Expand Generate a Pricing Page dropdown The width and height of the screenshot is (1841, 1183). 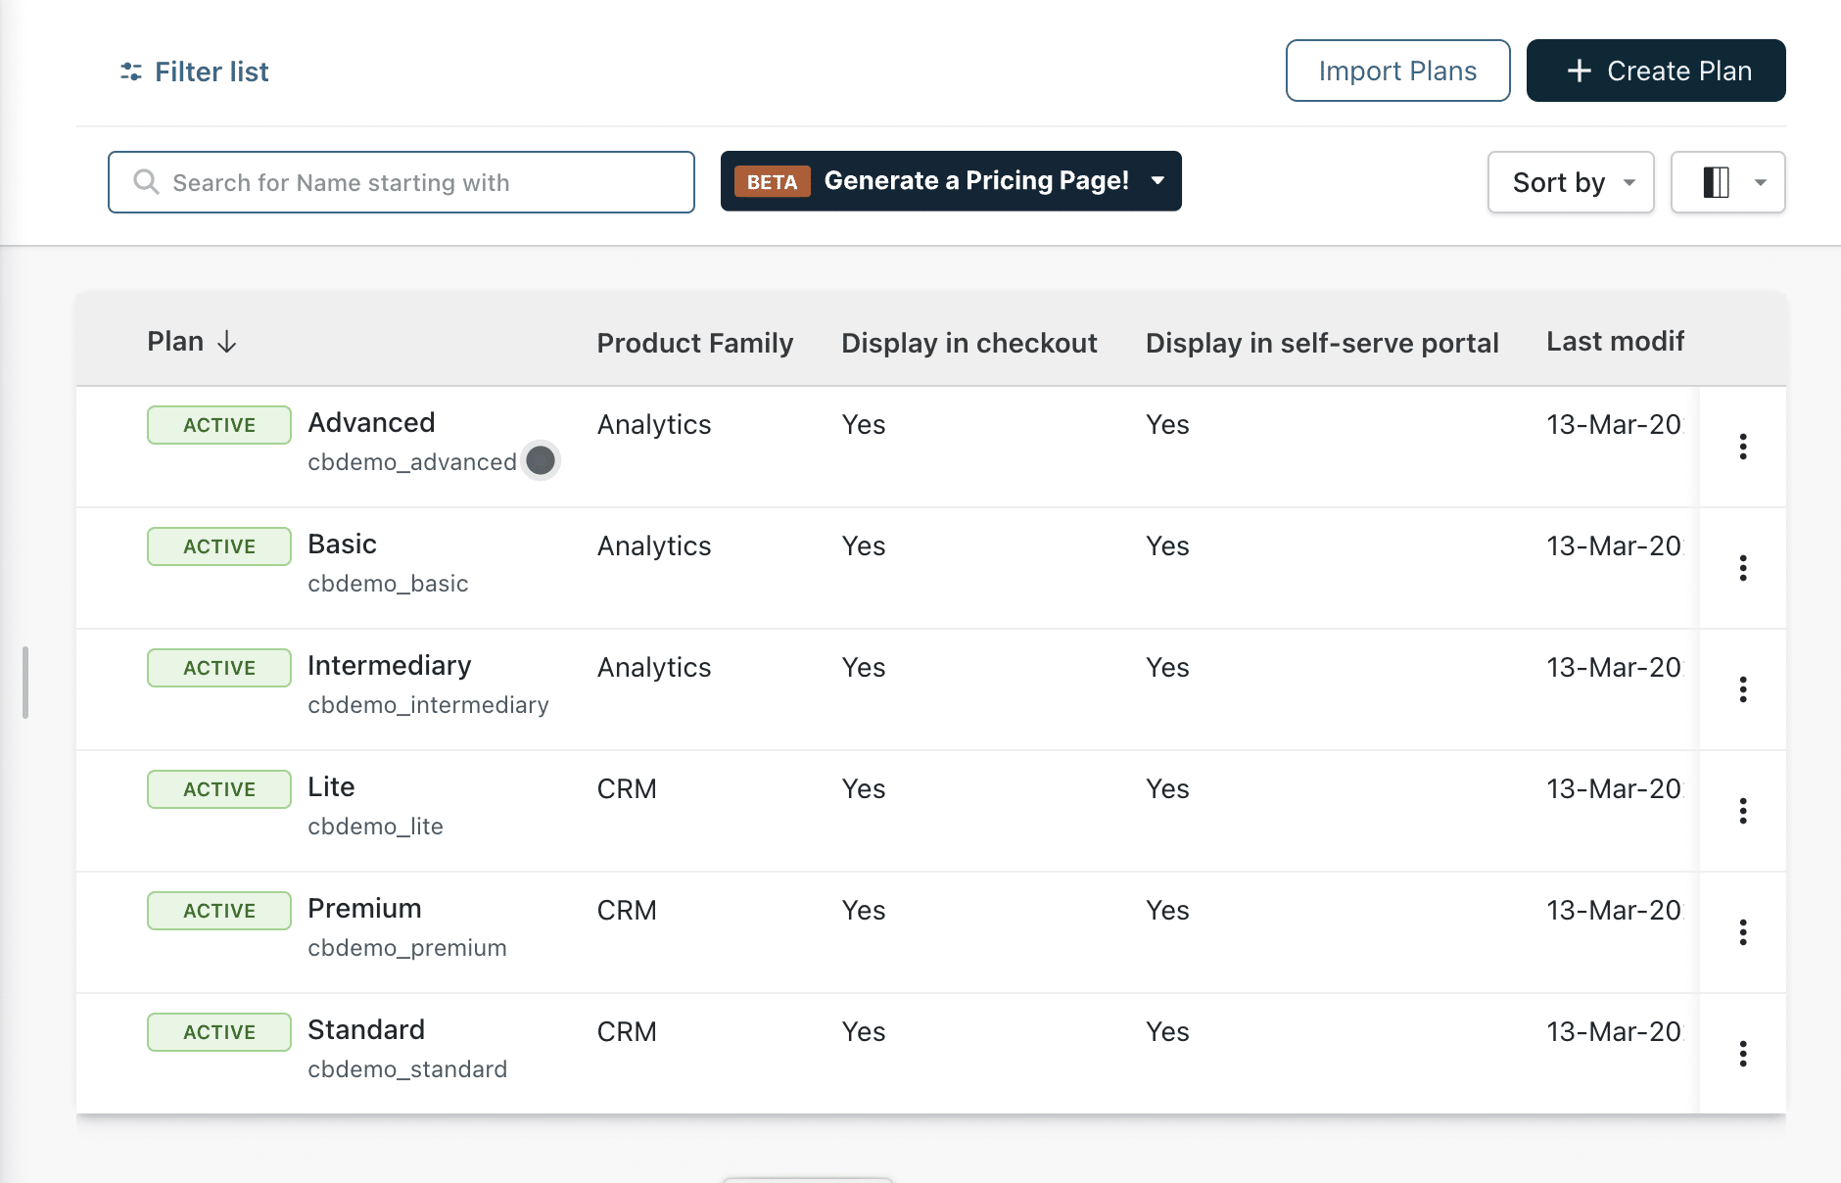(1158, 181)
